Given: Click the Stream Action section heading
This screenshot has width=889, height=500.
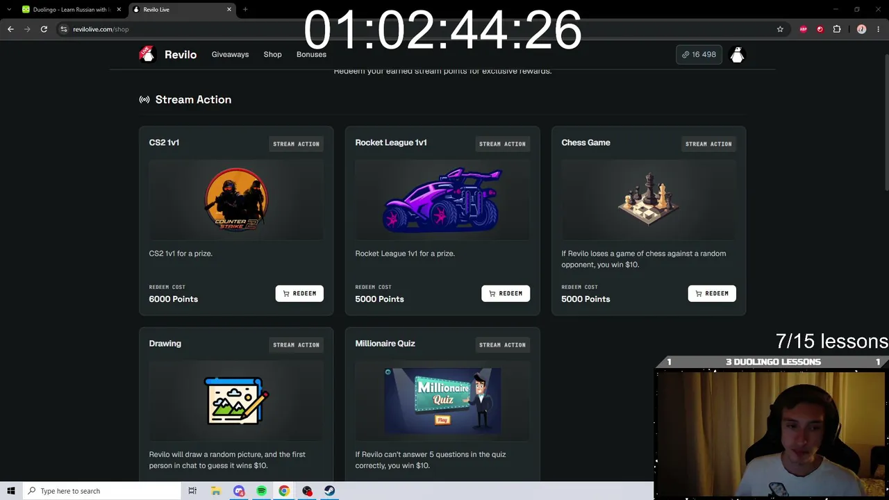Looking at the screenshot, I should [193, 99].
